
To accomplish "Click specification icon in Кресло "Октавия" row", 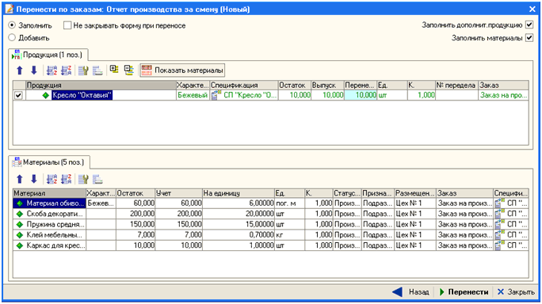I will point(216,95).
